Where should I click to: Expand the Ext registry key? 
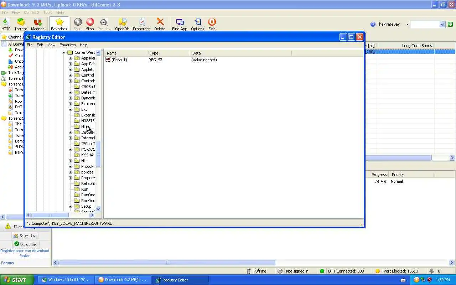click(x=70, y=109)
